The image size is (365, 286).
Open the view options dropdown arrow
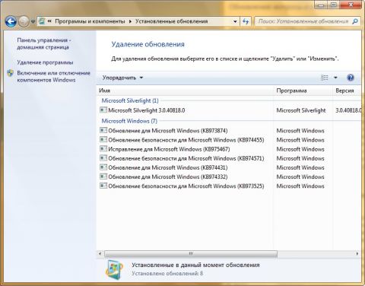point(335,78)
